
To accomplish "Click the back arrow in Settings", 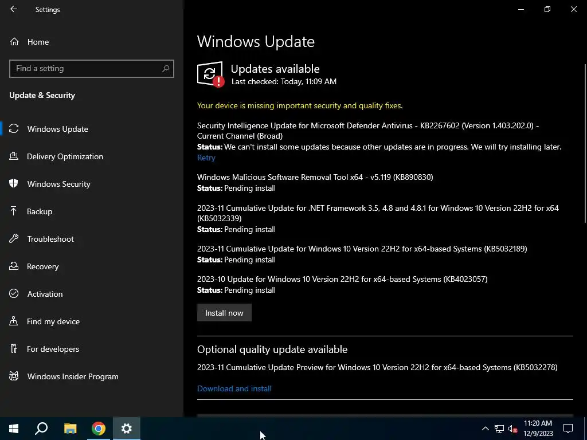I will tap(14, 9).
